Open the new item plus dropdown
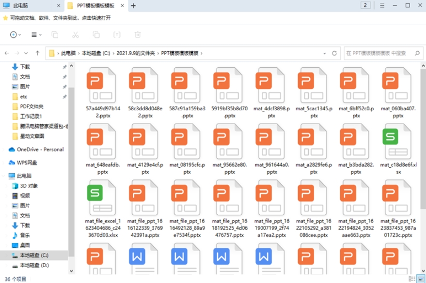The width and height of the screenshot is (426, 283). click(15, 35)
